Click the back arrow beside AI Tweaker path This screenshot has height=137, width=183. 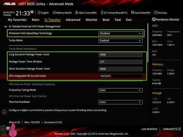tap(6, 27)
